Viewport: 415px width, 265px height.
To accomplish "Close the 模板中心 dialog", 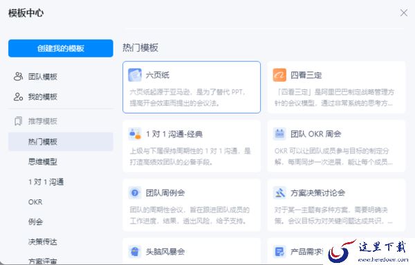I will [x=404, y=12].
